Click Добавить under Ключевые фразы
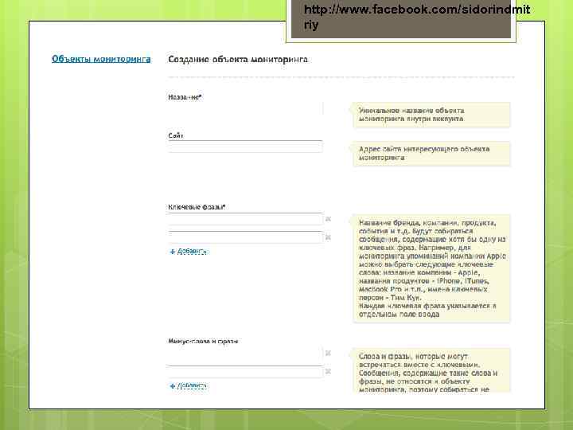Screen dimensions: 573x430 point(192,252)
